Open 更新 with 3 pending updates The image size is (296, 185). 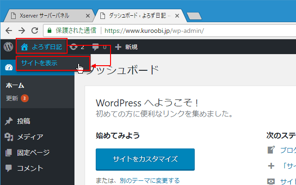tap(17, 99)
